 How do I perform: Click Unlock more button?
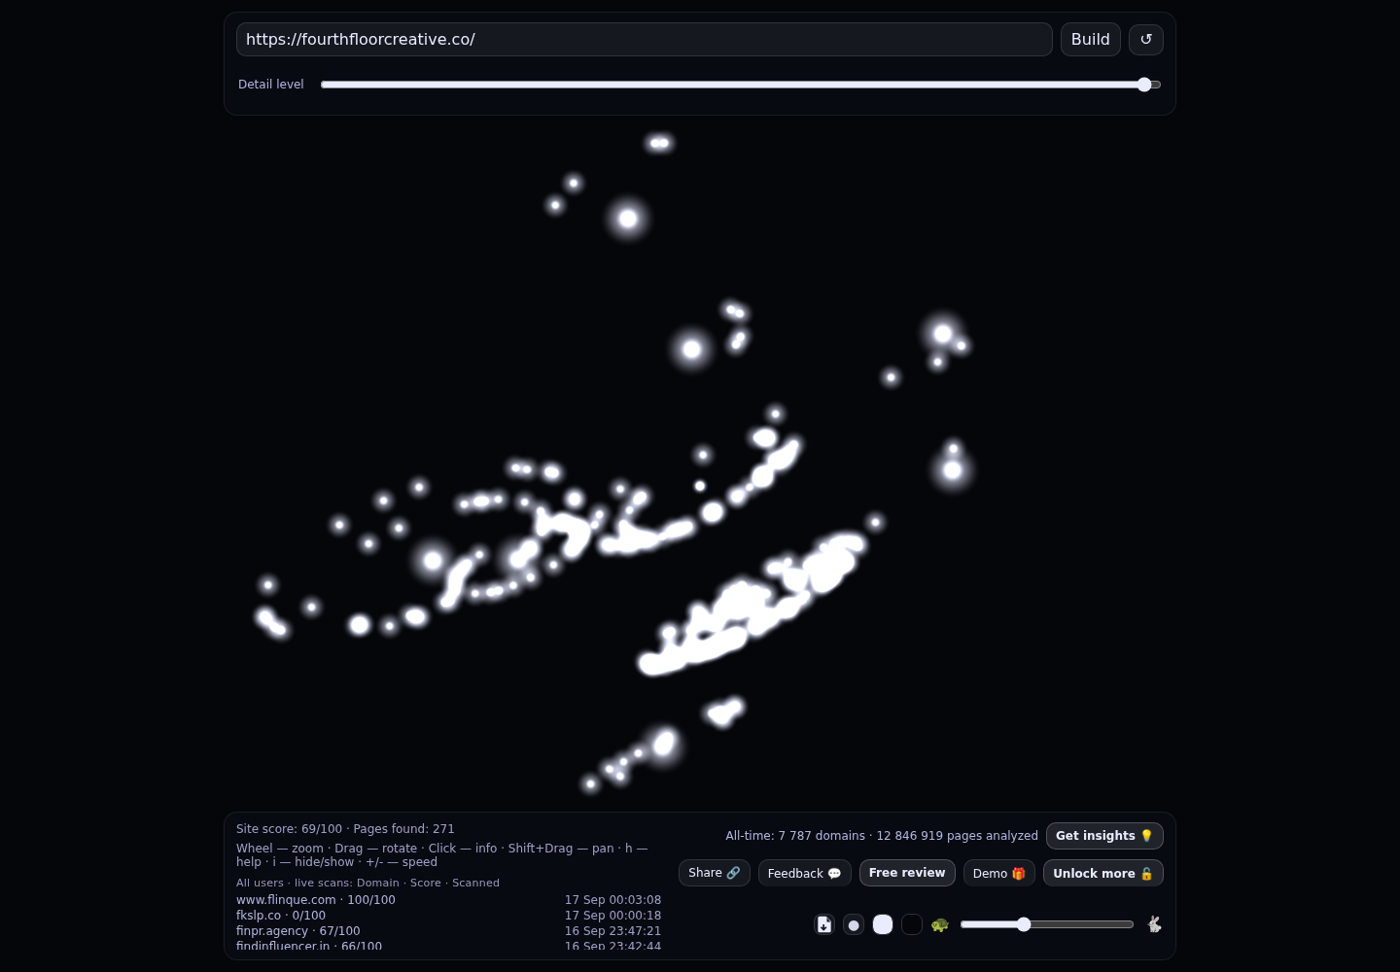[1103, 873]
